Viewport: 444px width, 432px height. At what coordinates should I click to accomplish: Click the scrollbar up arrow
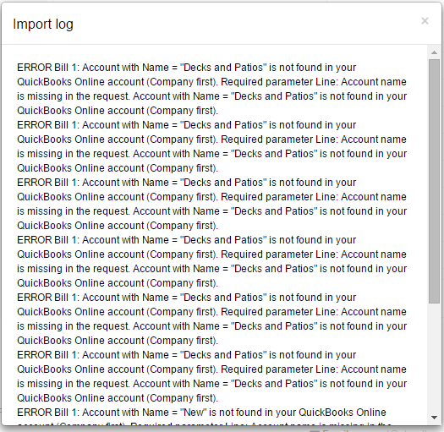click(x=434, y=52)
